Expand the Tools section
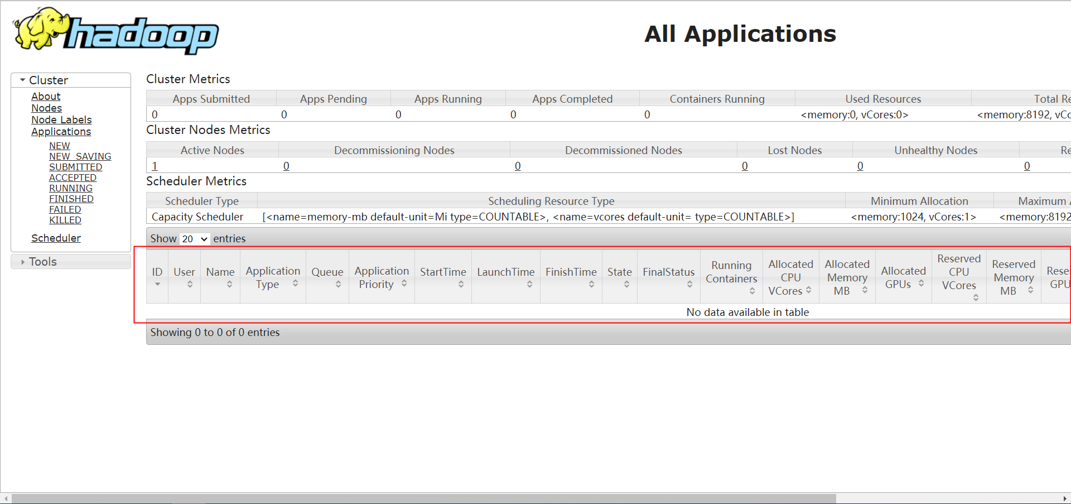Viewport: 1071px width, 504px height. pos(71,262)
